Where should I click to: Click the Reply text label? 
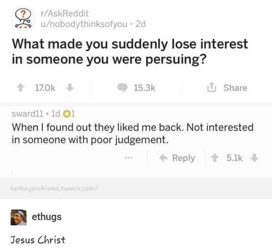coord(183,158)
